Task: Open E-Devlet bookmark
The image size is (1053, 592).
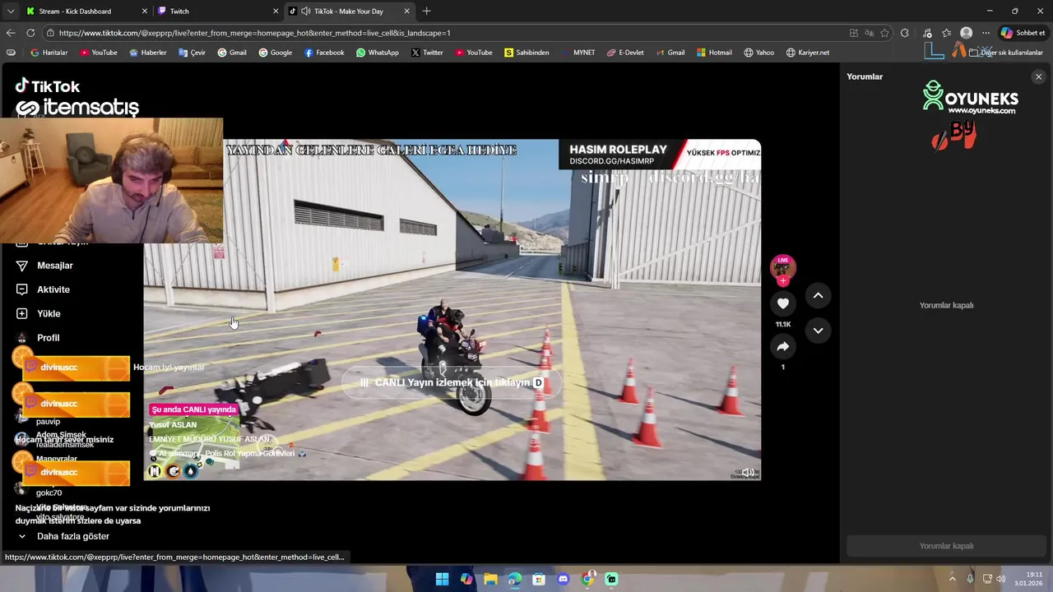Action: click(x=625, y=53)
